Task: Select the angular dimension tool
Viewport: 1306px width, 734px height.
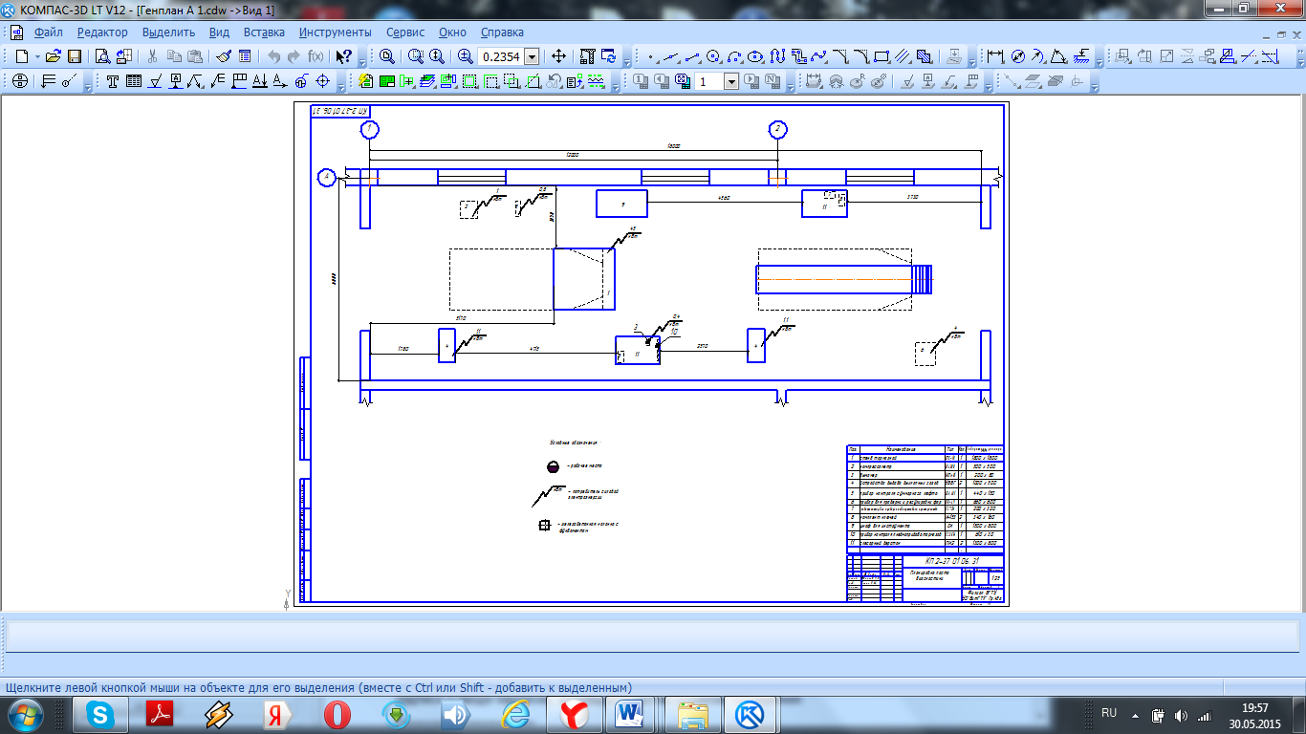Action: click(x=1058, y=56)
